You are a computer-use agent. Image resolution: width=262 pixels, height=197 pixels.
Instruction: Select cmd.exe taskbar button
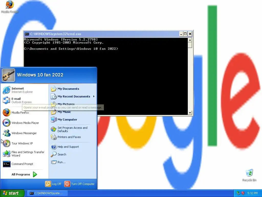47,193
